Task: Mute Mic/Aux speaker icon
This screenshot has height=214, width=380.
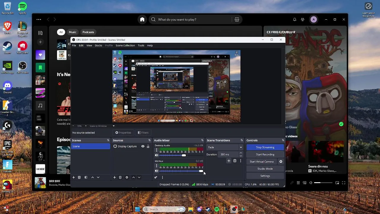Action: 156,171
